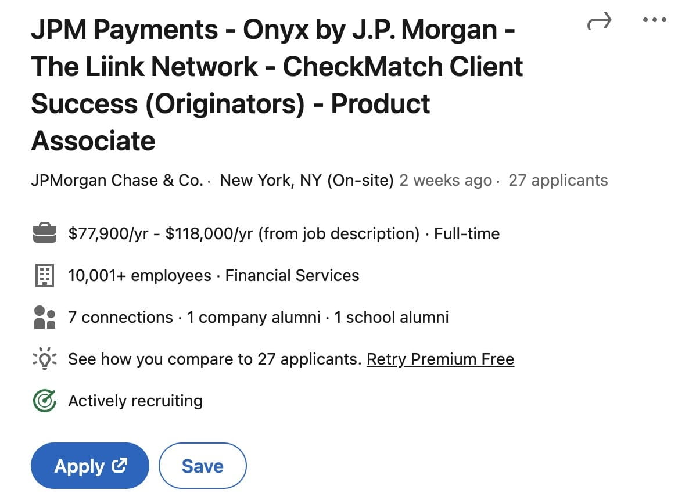Image resolution: width=696 pixels, height=504 pixels.
Task: Click the green actively recruiting target icon
Action: pyautogui.click(x=45, y=401)
